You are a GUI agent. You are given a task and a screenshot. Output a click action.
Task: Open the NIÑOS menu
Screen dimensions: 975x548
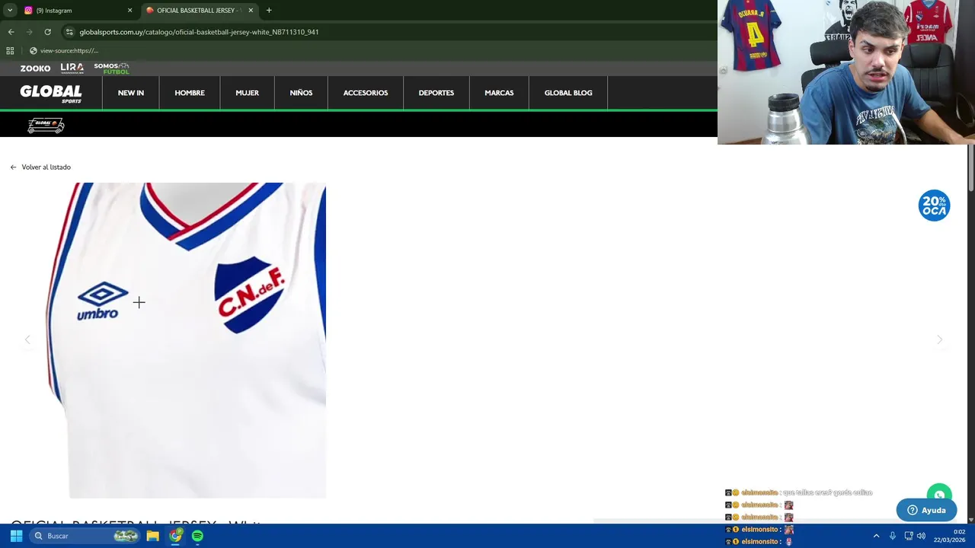301,93
